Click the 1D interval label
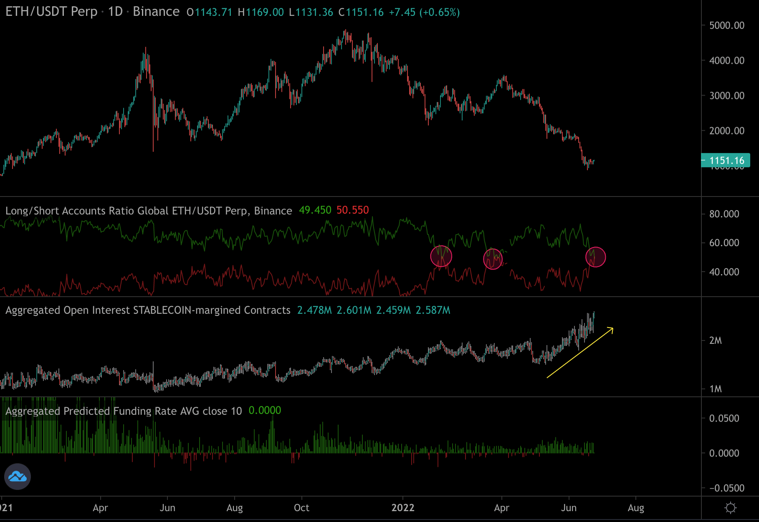Screen dimensions: 759x522 (115, 12)
